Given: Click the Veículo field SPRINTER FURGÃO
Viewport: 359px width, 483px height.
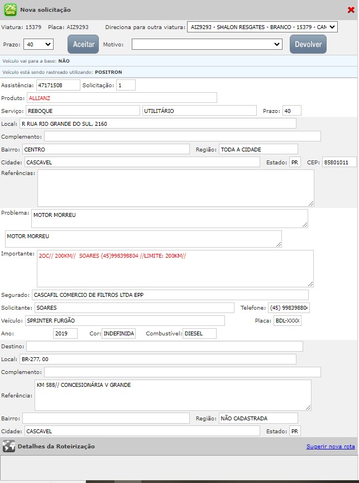Looking at the screenshot, I should [125, 320].
